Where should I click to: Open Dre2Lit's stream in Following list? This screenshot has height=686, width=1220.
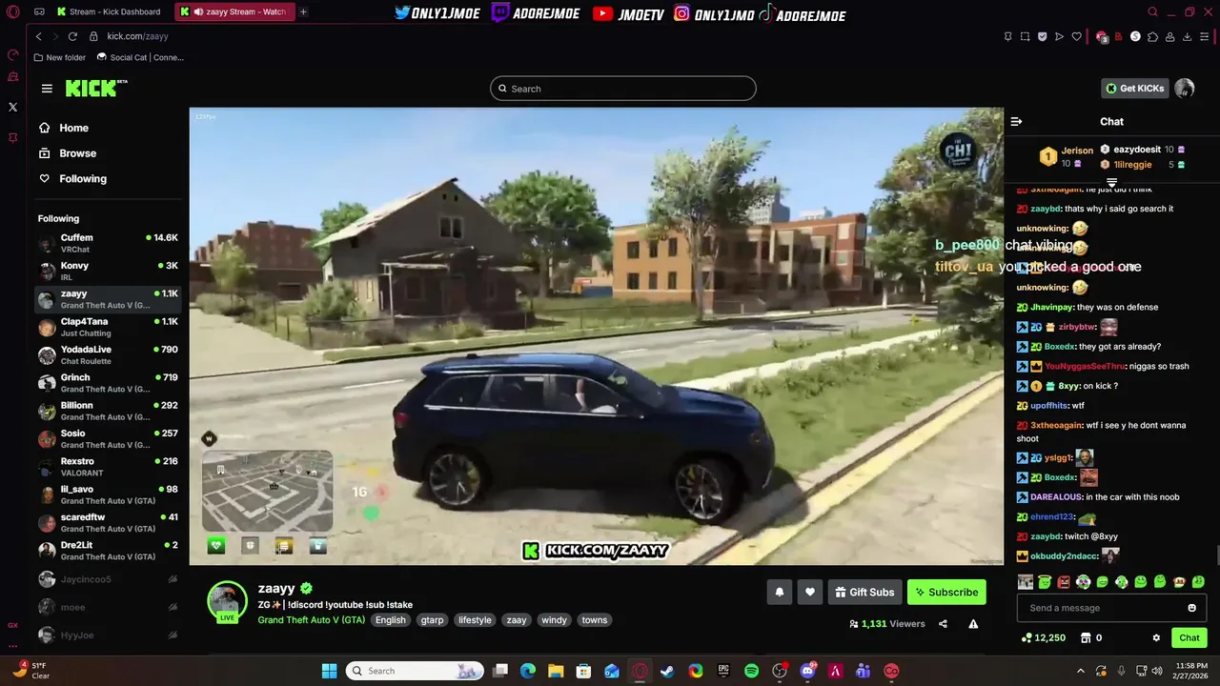pos(108,551)
